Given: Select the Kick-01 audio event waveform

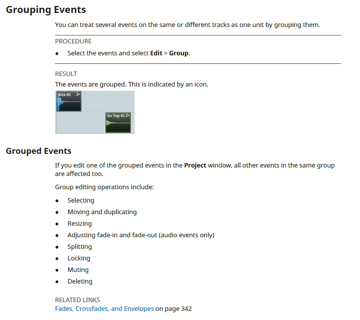Looking at the screenshot, I should pos(69,104).
